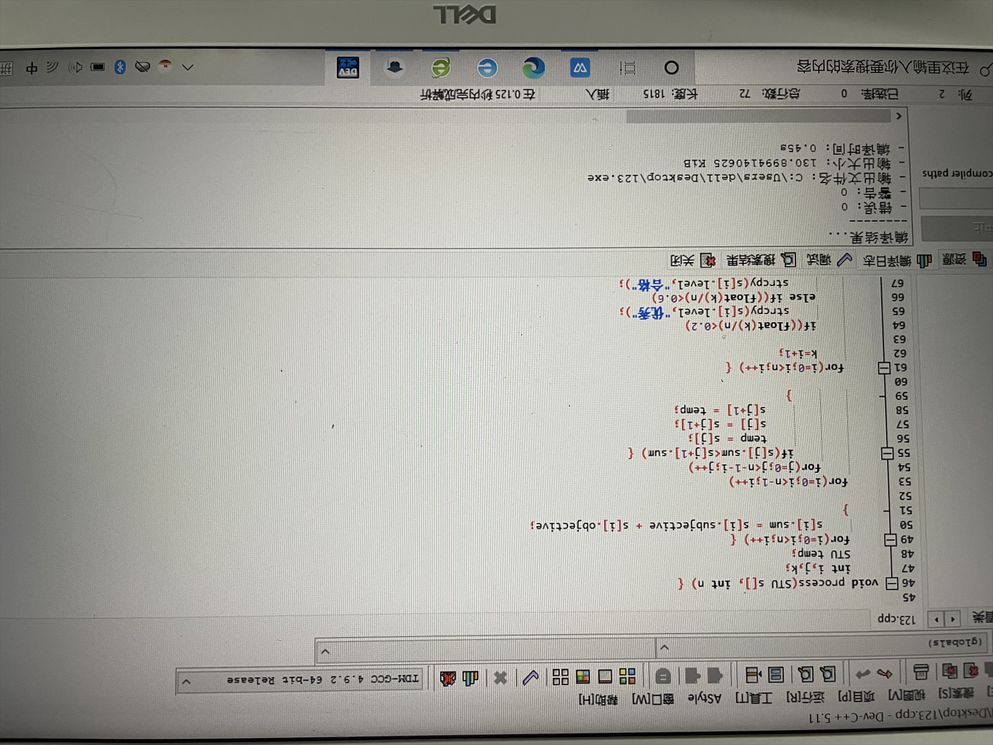Click the Rebuild All four-squares outline icon
Viewport: 993px width, 745px height.
tap(561, 677)
